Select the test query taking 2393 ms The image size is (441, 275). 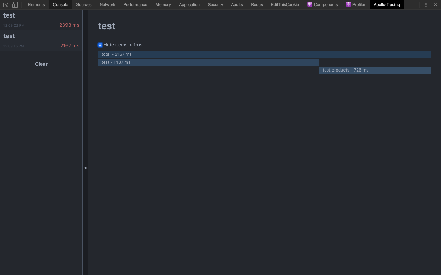click(41, 20)
